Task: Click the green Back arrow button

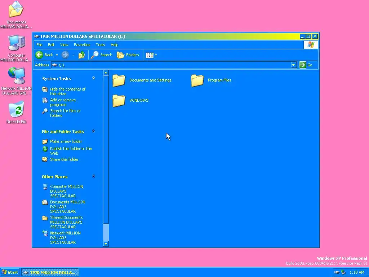Action: 39,55
